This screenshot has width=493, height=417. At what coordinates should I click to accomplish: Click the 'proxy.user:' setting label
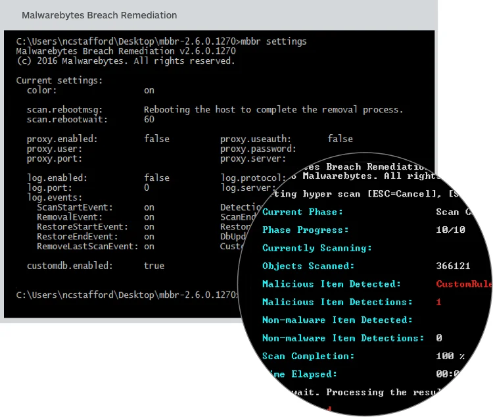(55, 149)
